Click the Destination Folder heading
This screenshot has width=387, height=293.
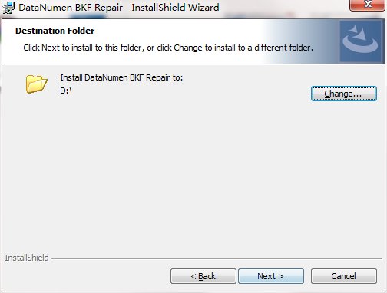55,31
